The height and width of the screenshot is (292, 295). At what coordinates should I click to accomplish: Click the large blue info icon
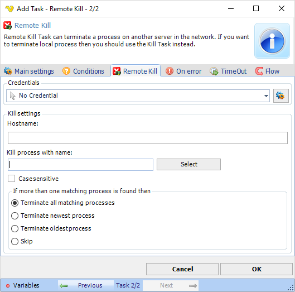tap(272, 41)
